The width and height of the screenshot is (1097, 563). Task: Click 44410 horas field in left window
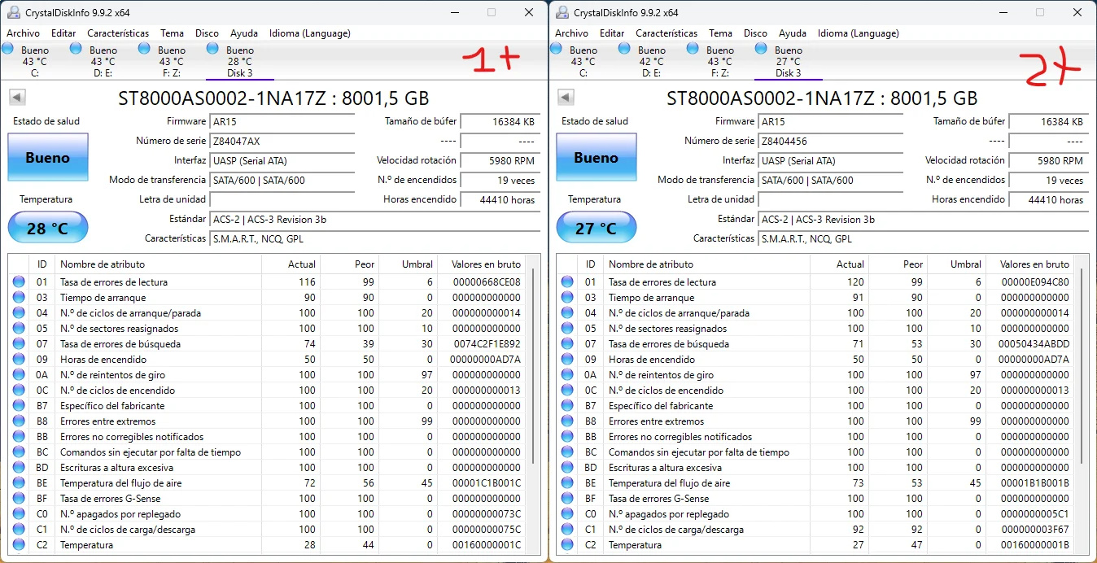(500, 199)
